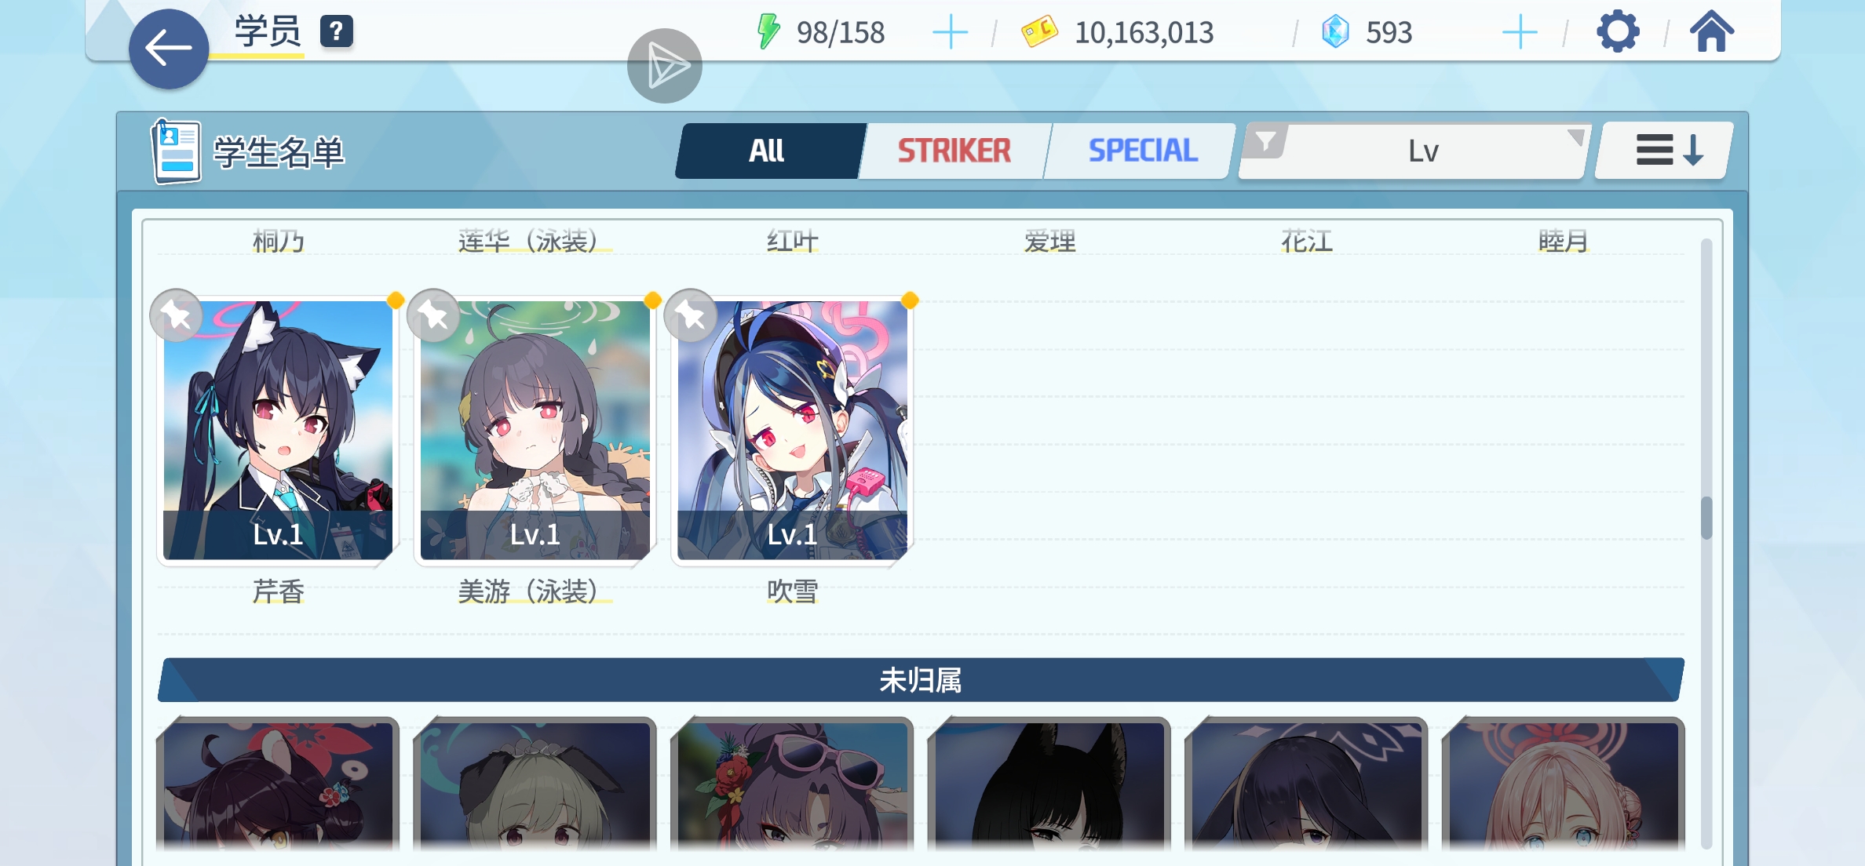Open the settings gear icon
1865x866 pixels.
[1618, 32]
